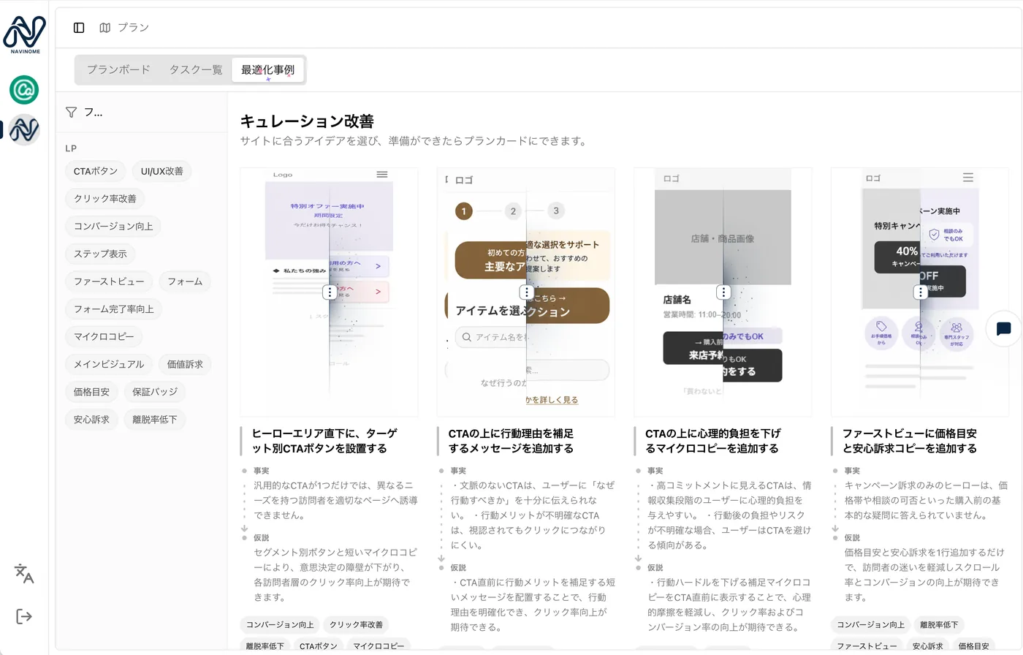Click the LP filter section label
1023x655 pixels.
71,148
